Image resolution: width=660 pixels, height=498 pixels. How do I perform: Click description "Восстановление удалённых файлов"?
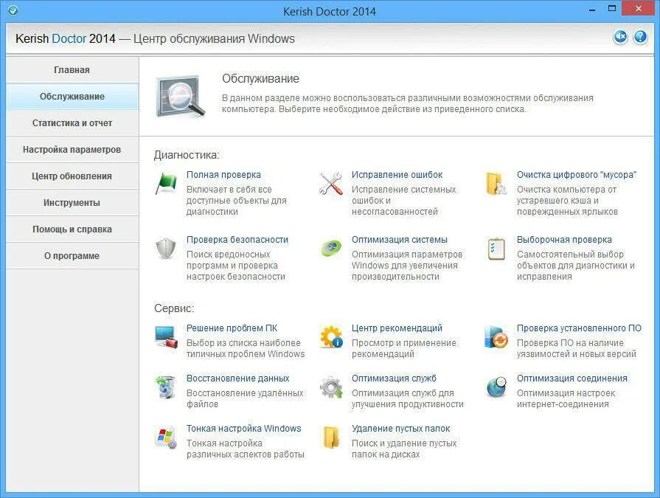click(x=245, y=398)
